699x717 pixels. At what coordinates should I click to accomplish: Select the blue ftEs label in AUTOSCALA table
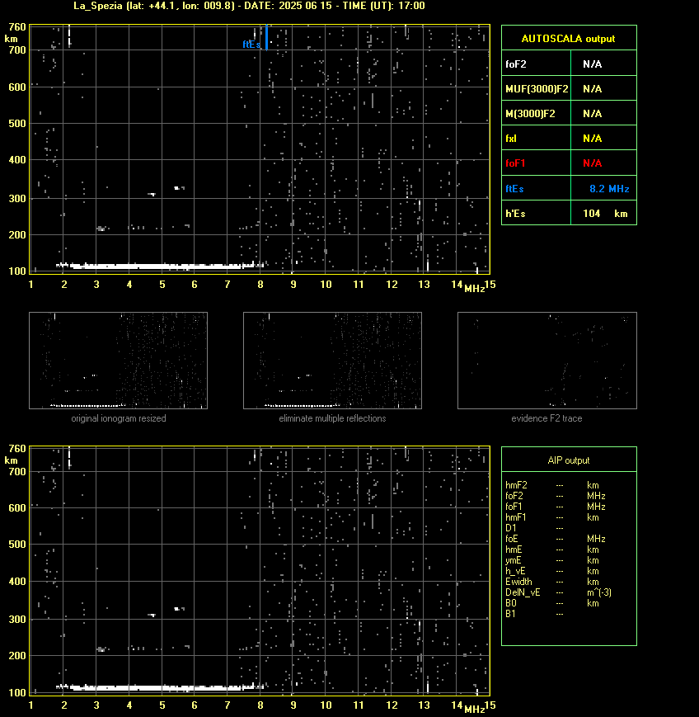coord(514,188)
